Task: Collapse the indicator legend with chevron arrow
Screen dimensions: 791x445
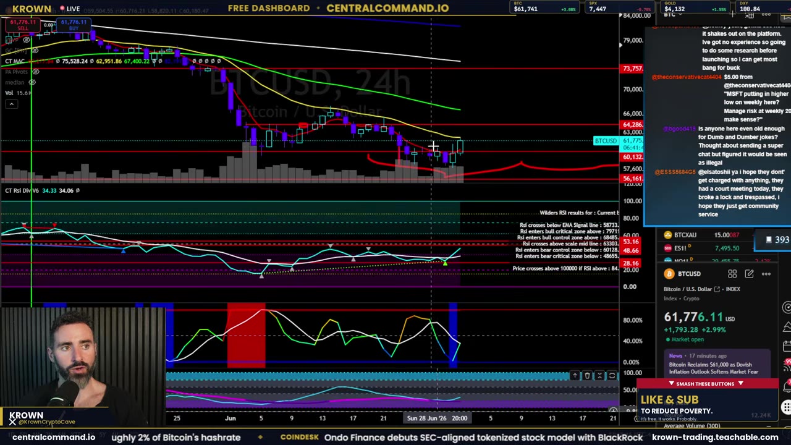Action: (x=11, y=104)
